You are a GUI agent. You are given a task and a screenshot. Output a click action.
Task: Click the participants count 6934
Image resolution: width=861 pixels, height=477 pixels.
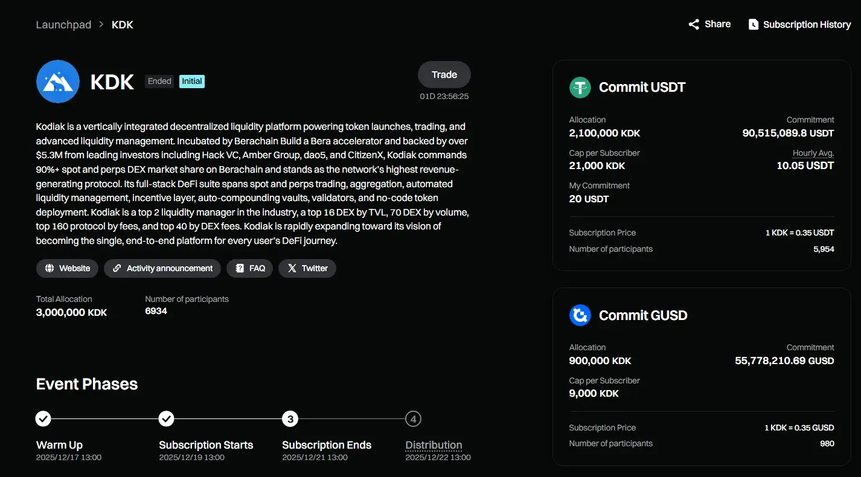tap(156, 311)
